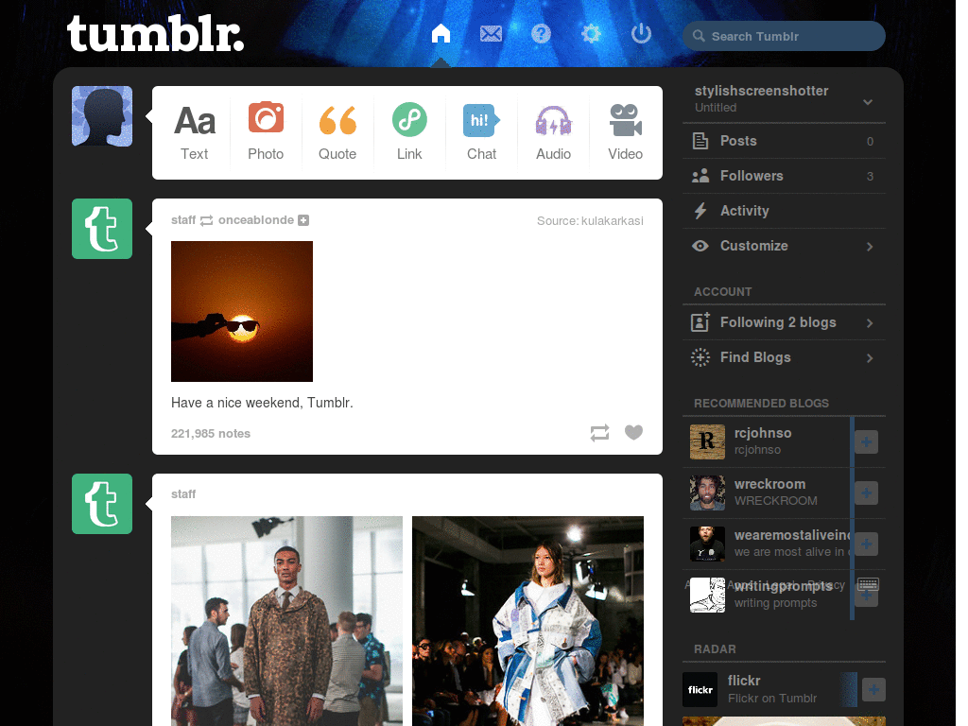The width and height of the screenshot is (968, 726).
Task: Like the weekend sunset post
Action: coord(633,433)
